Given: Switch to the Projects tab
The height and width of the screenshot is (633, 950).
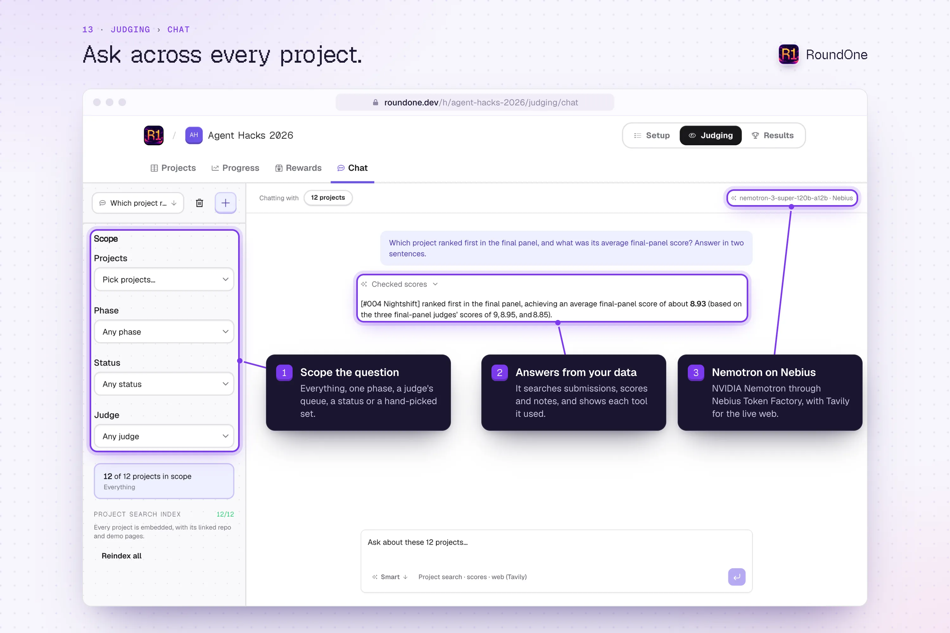Looking at the screenshot, I should [173, 168].
